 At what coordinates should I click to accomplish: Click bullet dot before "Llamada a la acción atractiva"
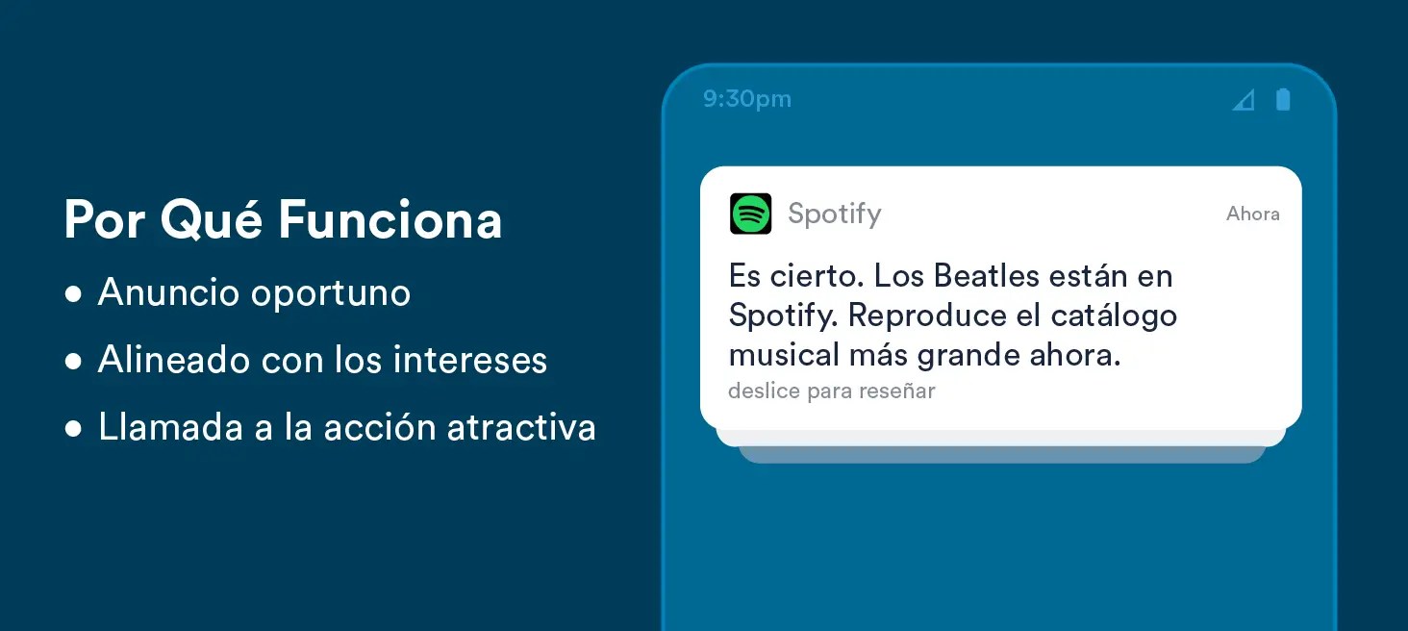coord(73,429)
